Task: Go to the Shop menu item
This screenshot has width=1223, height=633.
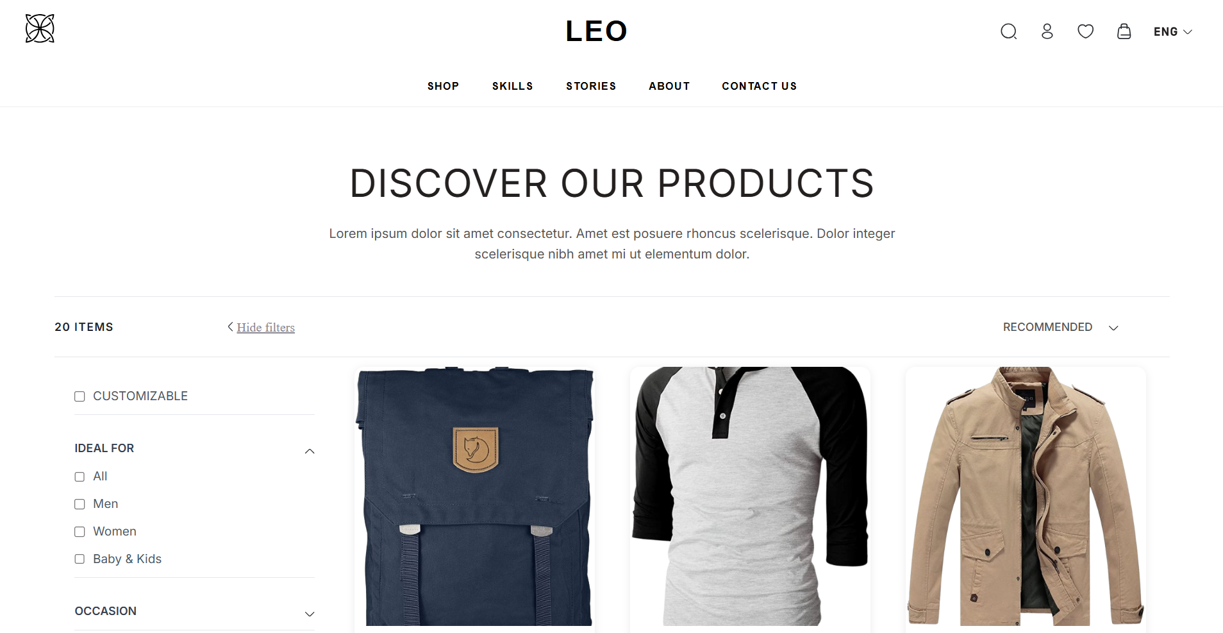Action: tap(443, 86)
